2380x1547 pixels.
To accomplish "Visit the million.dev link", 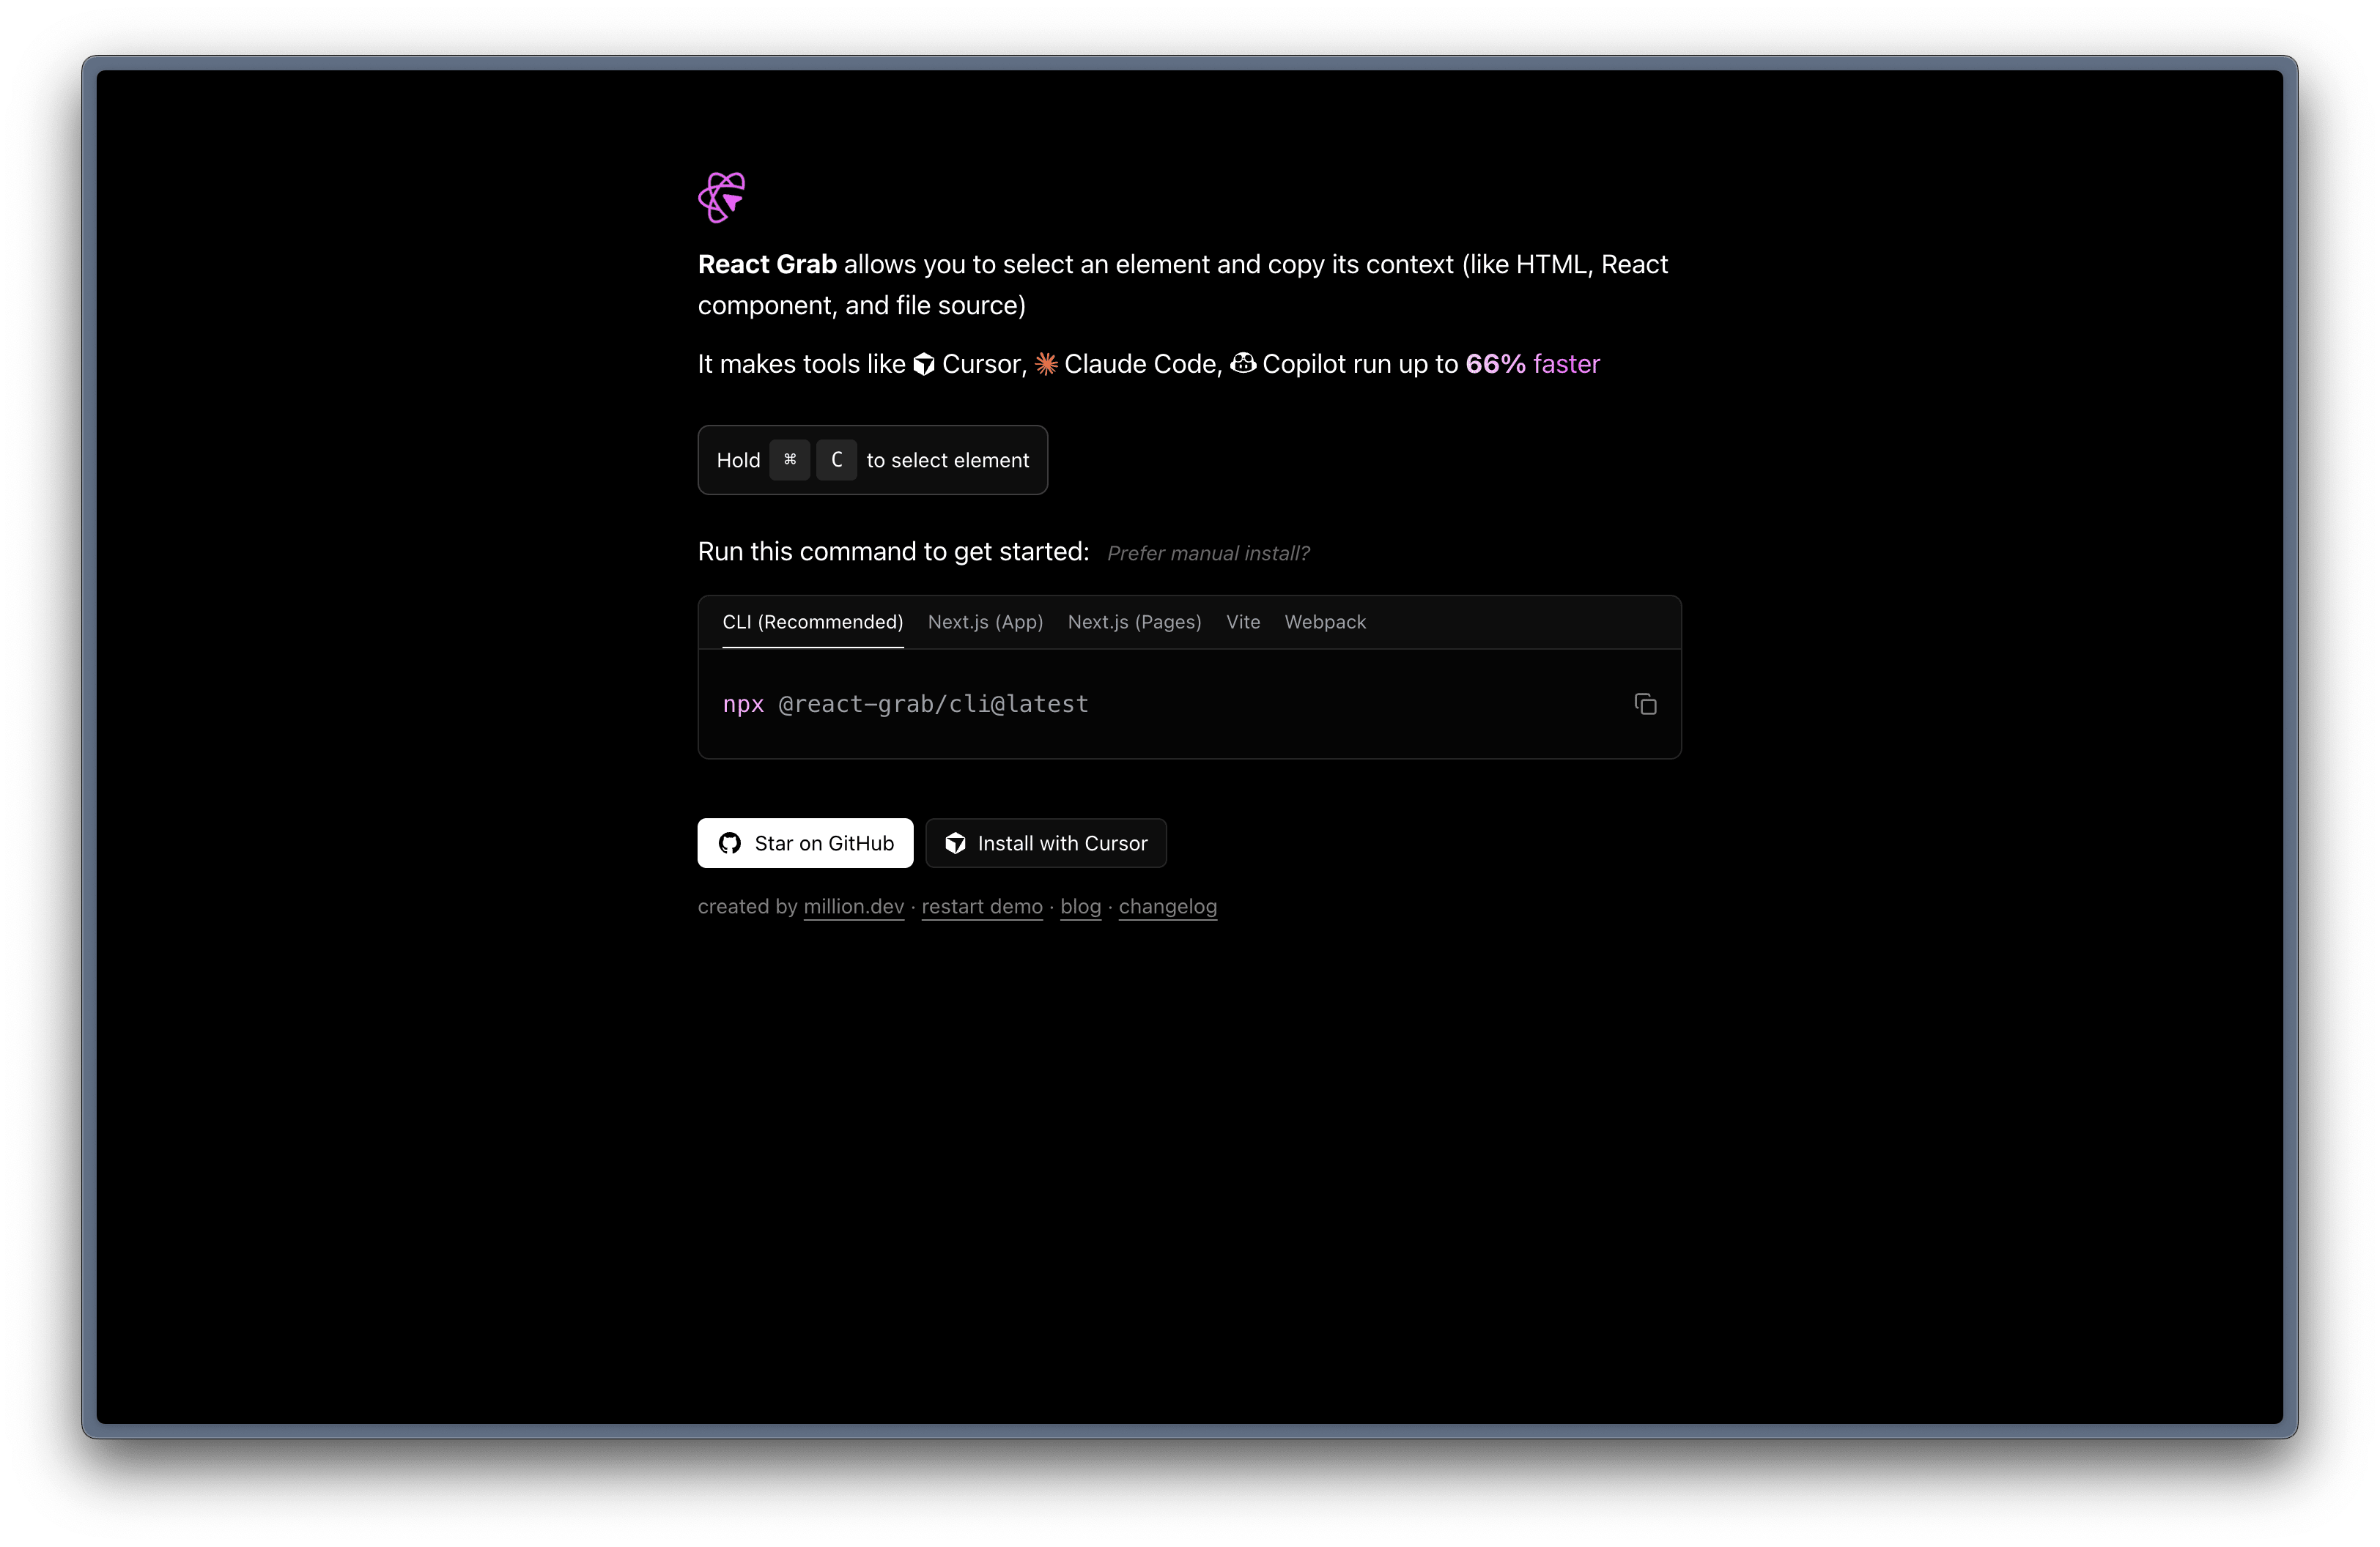I will point(853,906).
